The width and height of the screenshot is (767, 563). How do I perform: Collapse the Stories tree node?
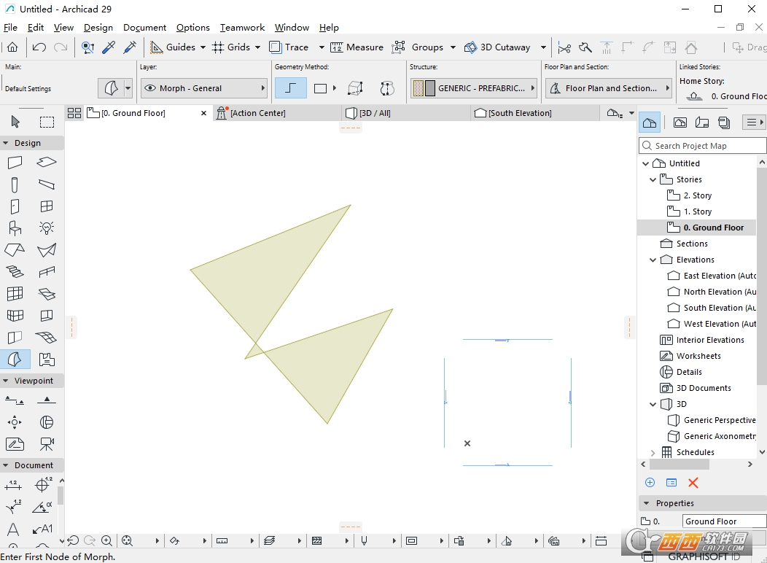[653, 179]
